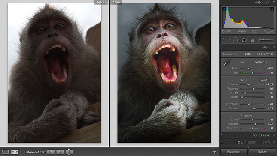This screenshot has width=277, height=156.
Task: Toggle the HSL panel switch
Action: click(222, 142)
